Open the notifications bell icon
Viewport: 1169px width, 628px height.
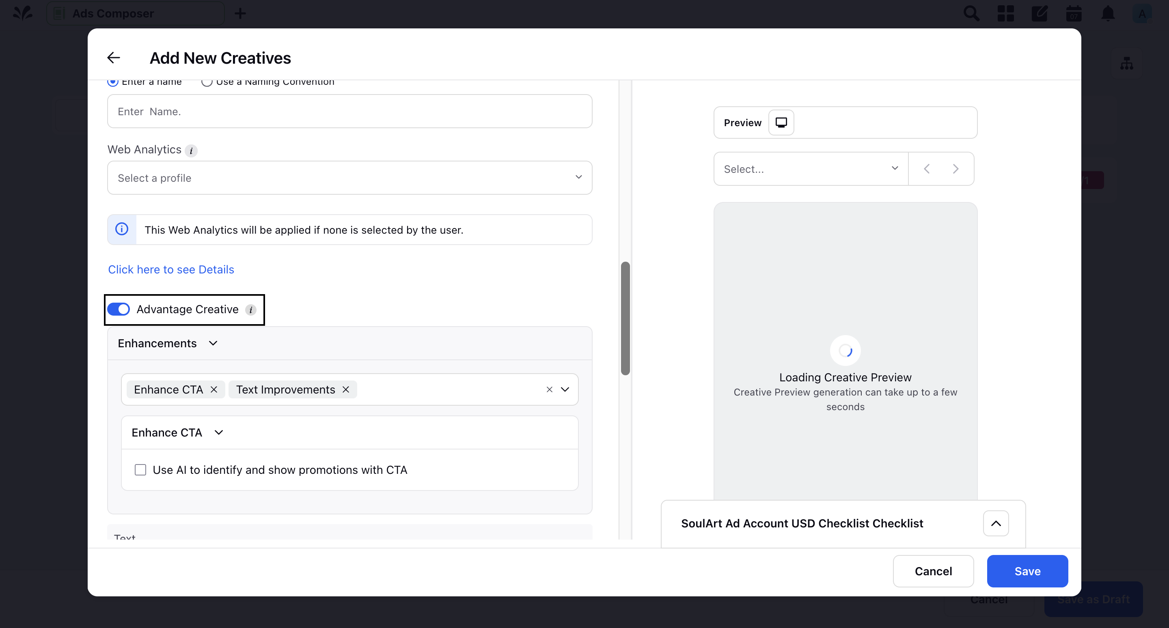click(x=1108, y=13)
